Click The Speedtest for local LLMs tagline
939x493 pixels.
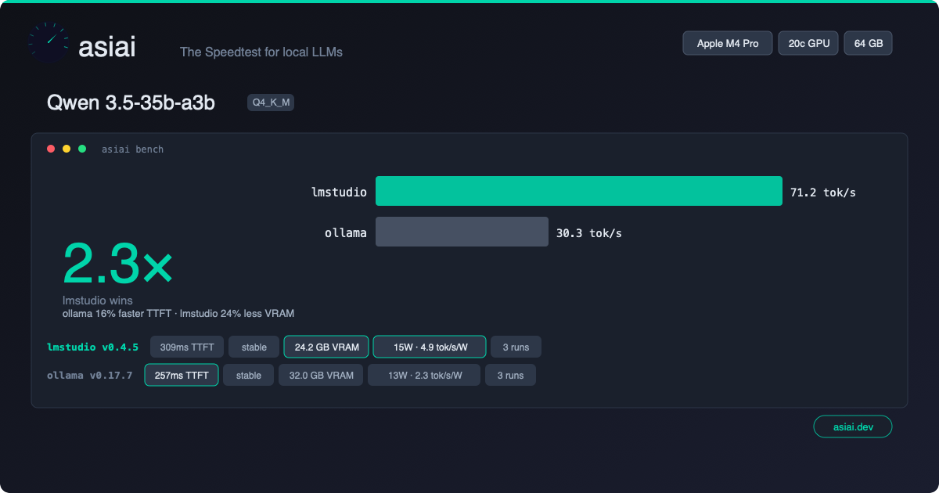(x=261, y=52)
